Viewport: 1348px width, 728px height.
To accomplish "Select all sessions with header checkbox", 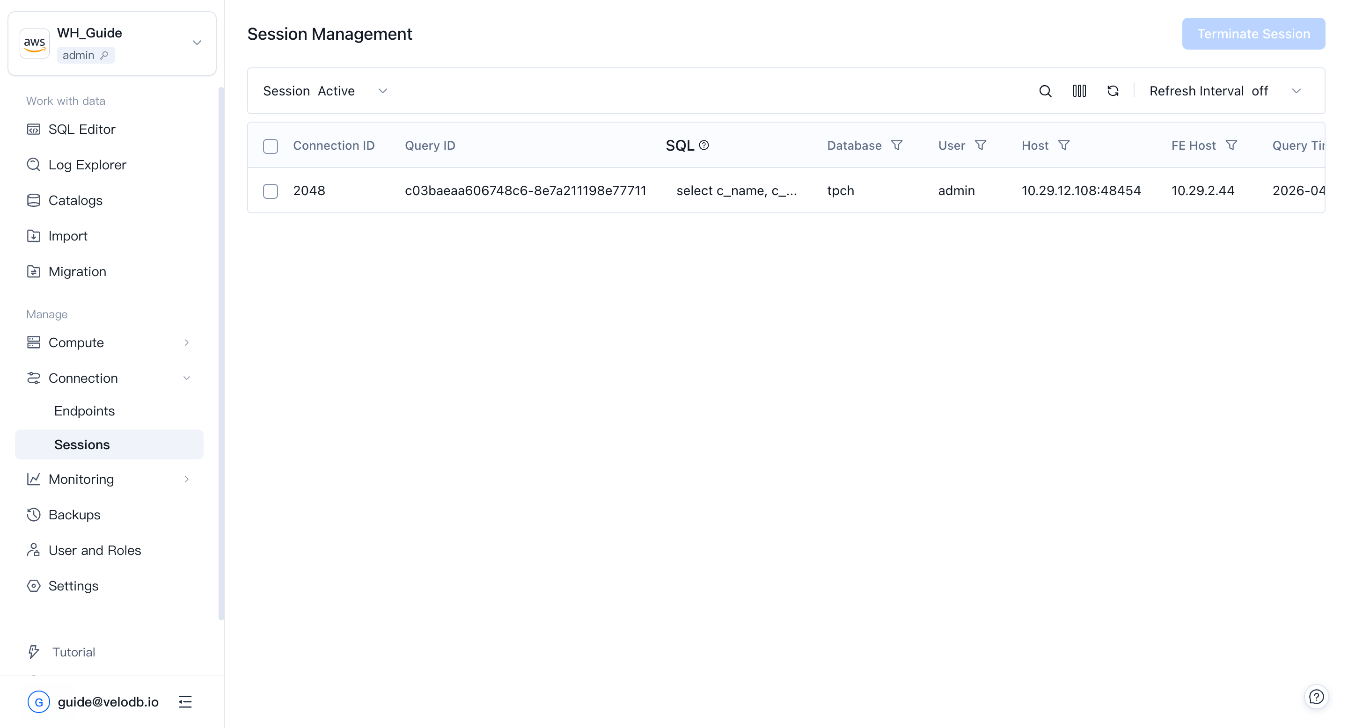I will [x=271, y=146].
